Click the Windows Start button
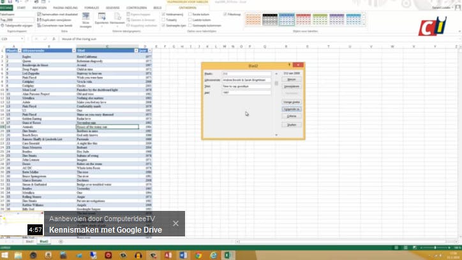Image resolution: width=462 pixels, height=260 pixels. (x=4, y=255)
